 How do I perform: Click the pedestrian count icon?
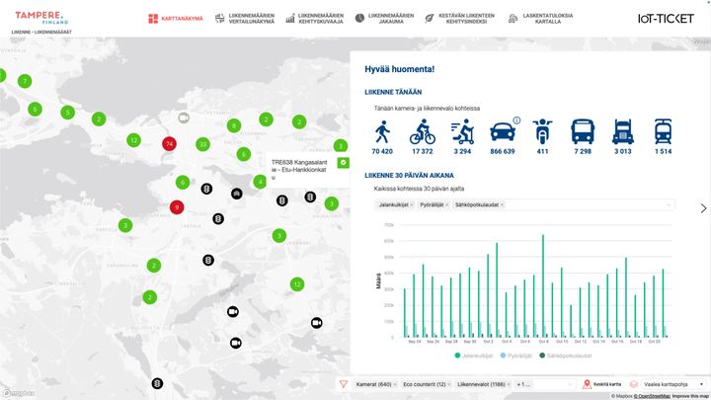(382, 132)
